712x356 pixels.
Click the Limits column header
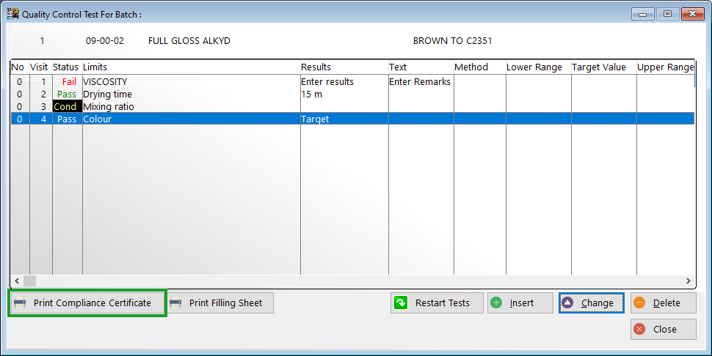point(95,67)
